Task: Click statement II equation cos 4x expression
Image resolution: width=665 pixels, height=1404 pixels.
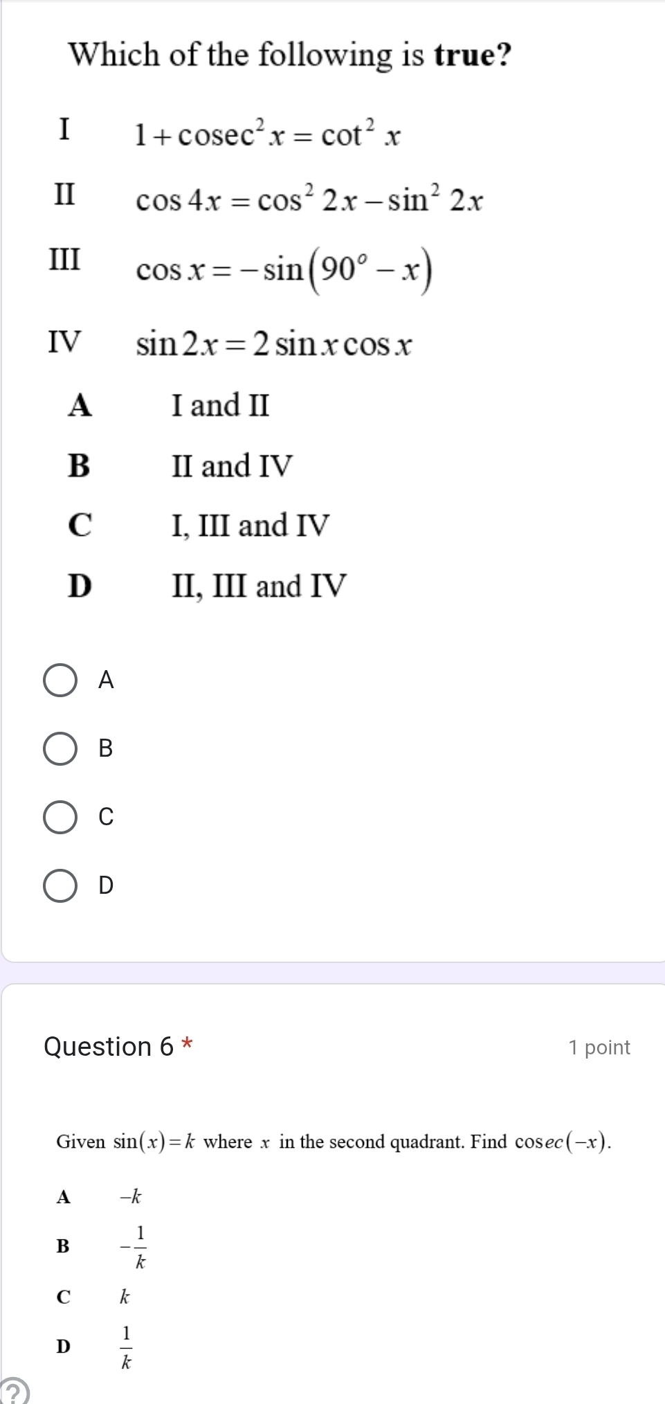Action: [310, 200]
